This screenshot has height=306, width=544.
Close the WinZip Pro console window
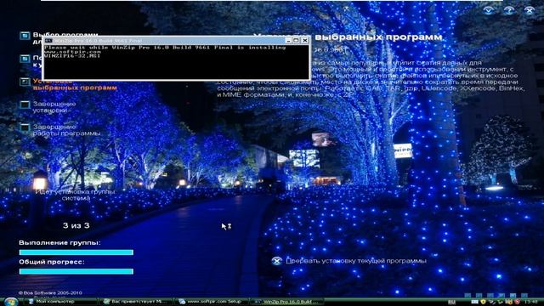pos(304,41)
